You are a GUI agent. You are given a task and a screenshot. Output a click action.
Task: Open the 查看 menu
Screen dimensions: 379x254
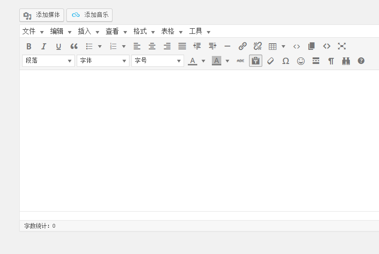coord(116,32)
